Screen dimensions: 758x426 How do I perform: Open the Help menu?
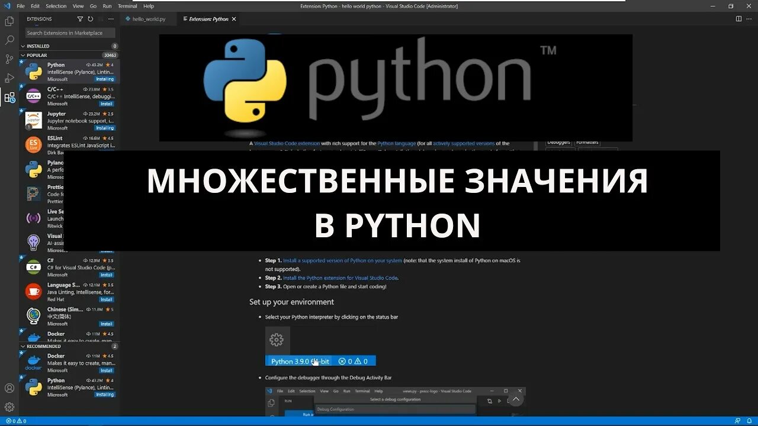pos(149,6)
